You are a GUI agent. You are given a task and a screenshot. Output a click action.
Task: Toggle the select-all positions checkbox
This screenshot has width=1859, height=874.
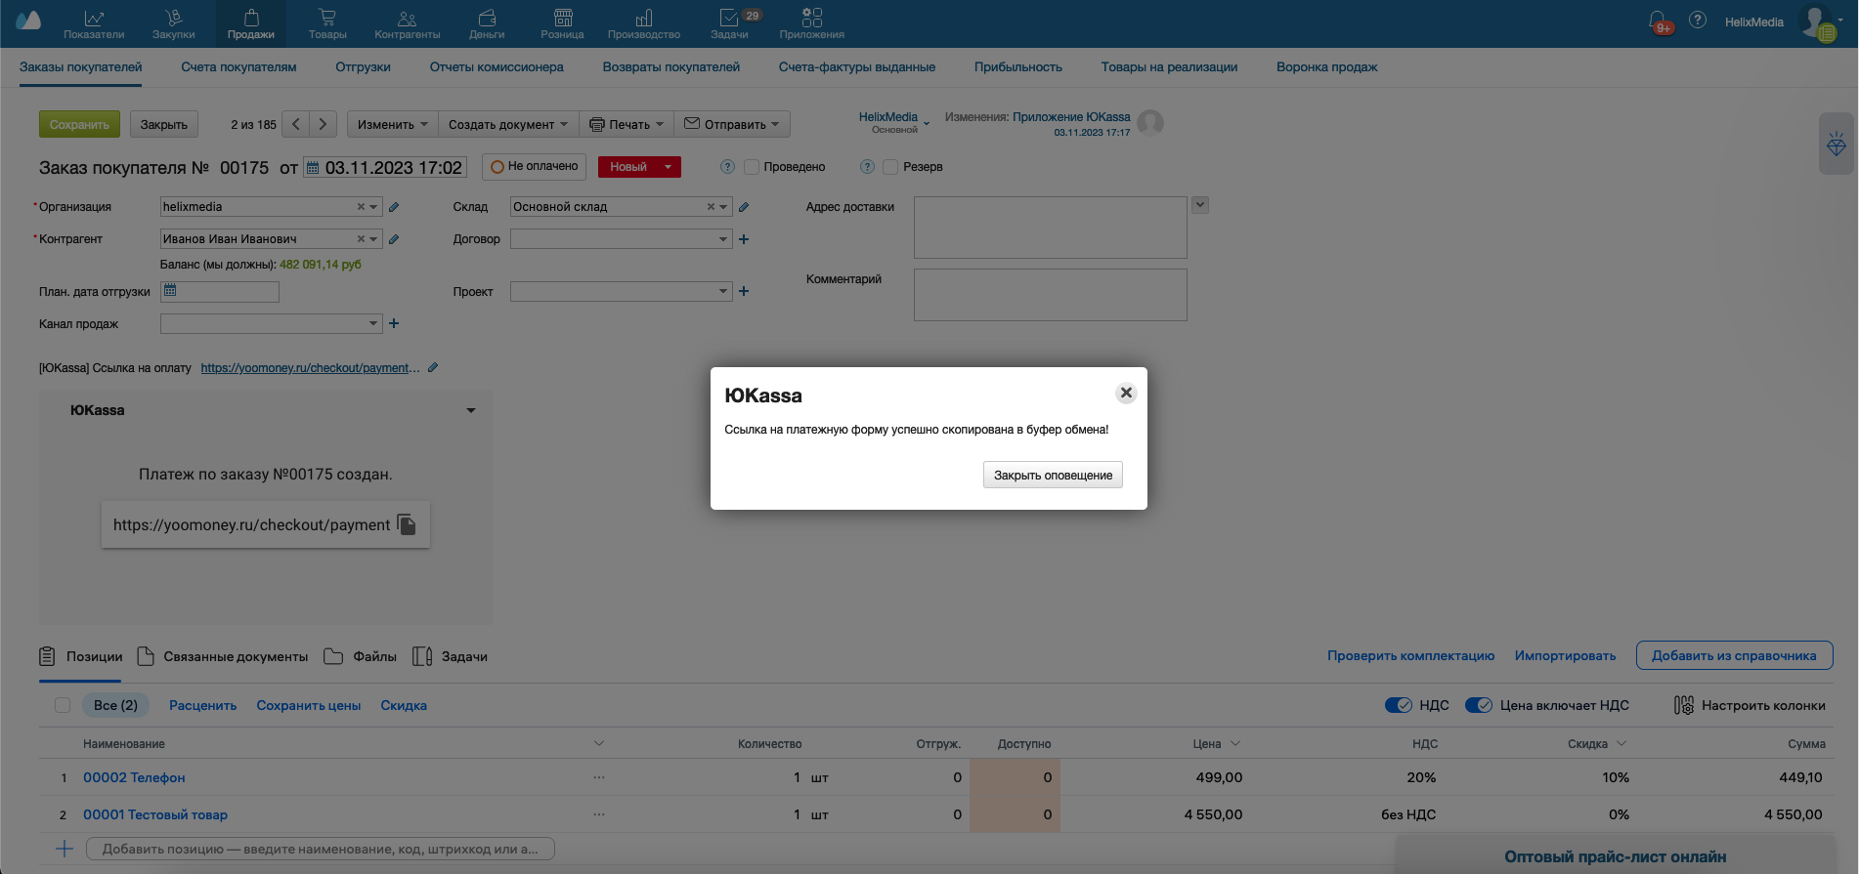coord(63,705)
